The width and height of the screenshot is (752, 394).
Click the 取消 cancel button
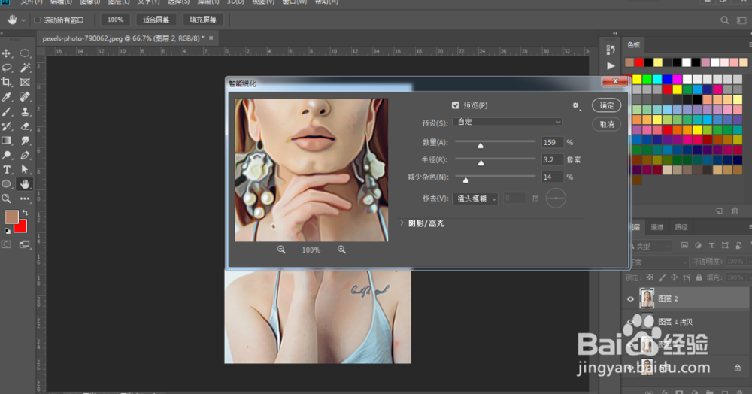606,124
